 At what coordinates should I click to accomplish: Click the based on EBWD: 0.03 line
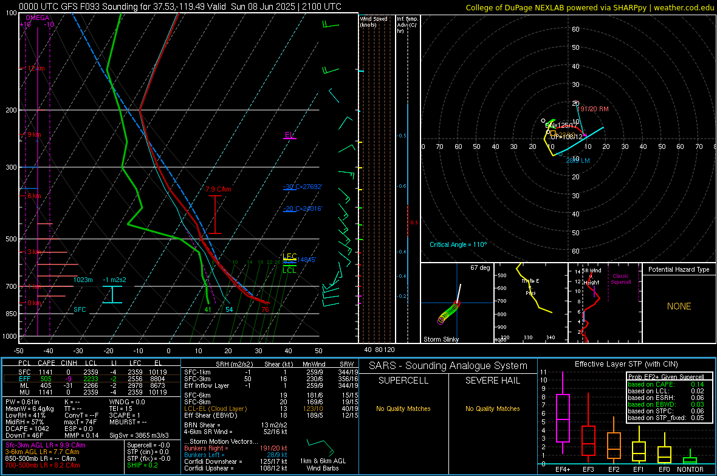coord(666,404)
